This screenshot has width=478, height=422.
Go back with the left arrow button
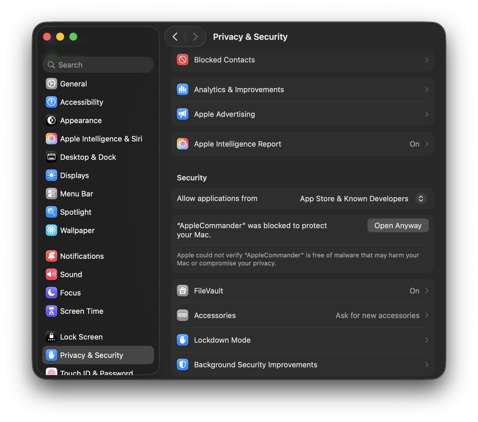click(175, 37)
